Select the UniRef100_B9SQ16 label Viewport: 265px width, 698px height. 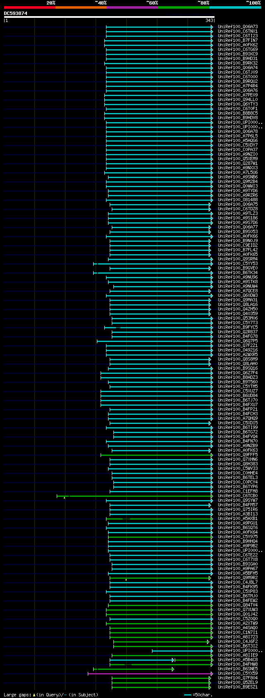click(238, 368)
